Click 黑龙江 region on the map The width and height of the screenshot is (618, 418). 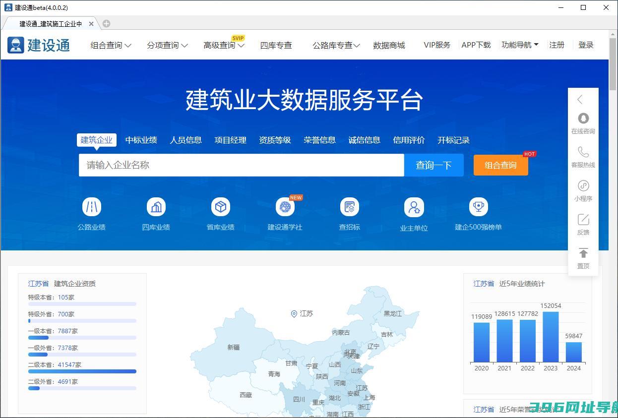393,314
